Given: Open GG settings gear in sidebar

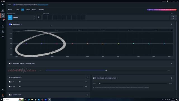Looking at the screenshot, I should 3,90.
